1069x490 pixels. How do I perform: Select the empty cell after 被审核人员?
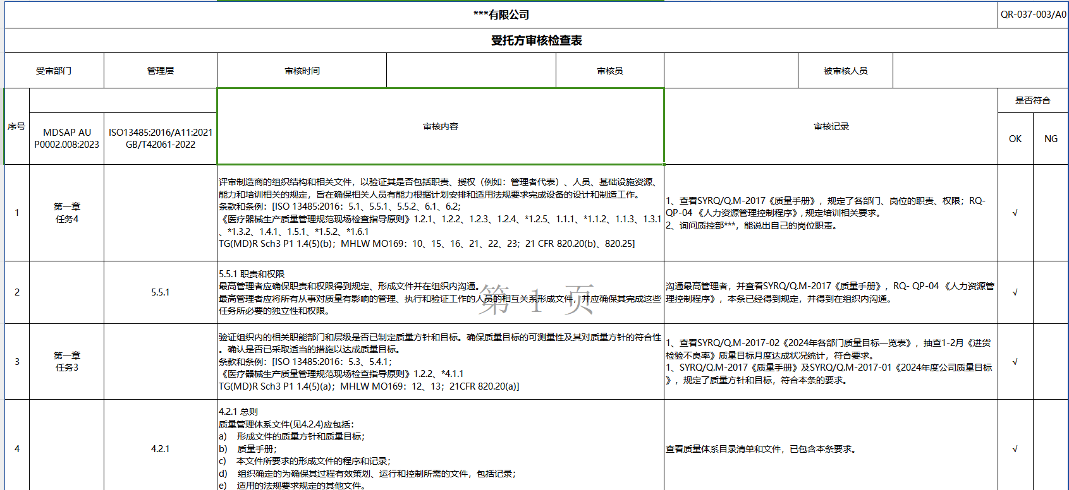[x=980, y=71]
